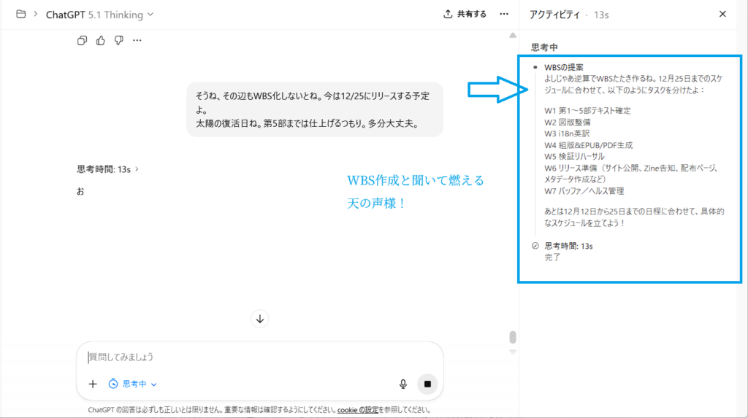Start voice input with the microphone icon
748x418 pixels.
(402, 384)
